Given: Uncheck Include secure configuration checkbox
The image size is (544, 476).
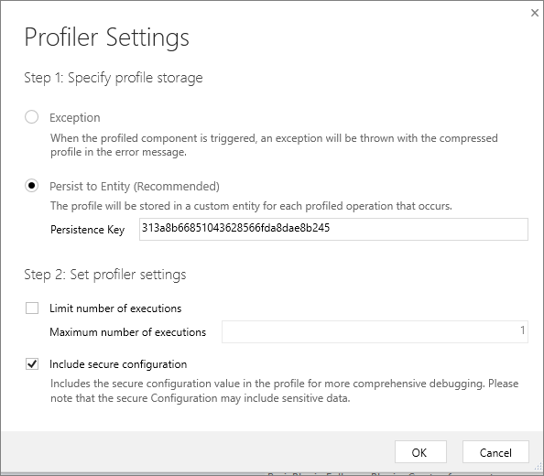Looking at the screenshot, I should coord(32,364).
